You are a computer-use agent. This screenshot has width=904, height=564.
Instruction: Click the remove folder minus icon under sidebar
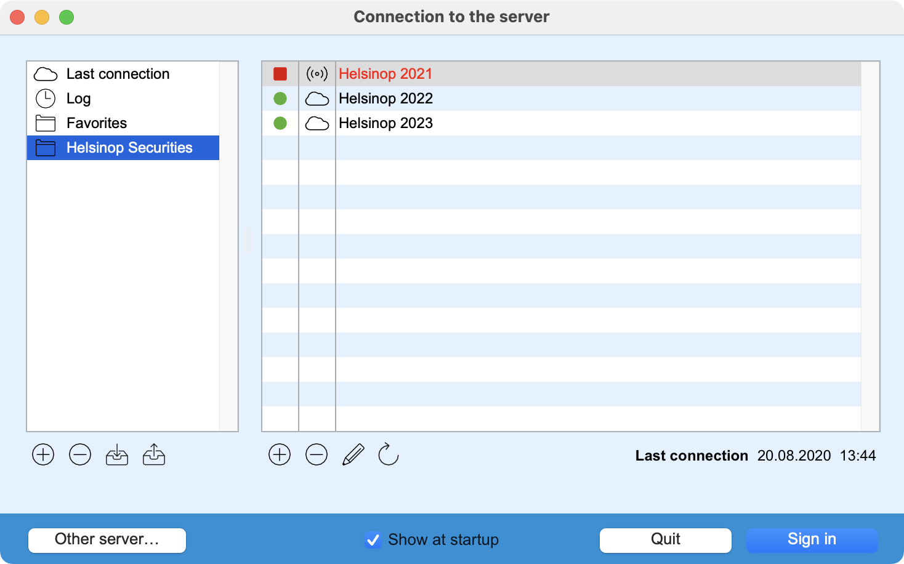click(80, 455)
